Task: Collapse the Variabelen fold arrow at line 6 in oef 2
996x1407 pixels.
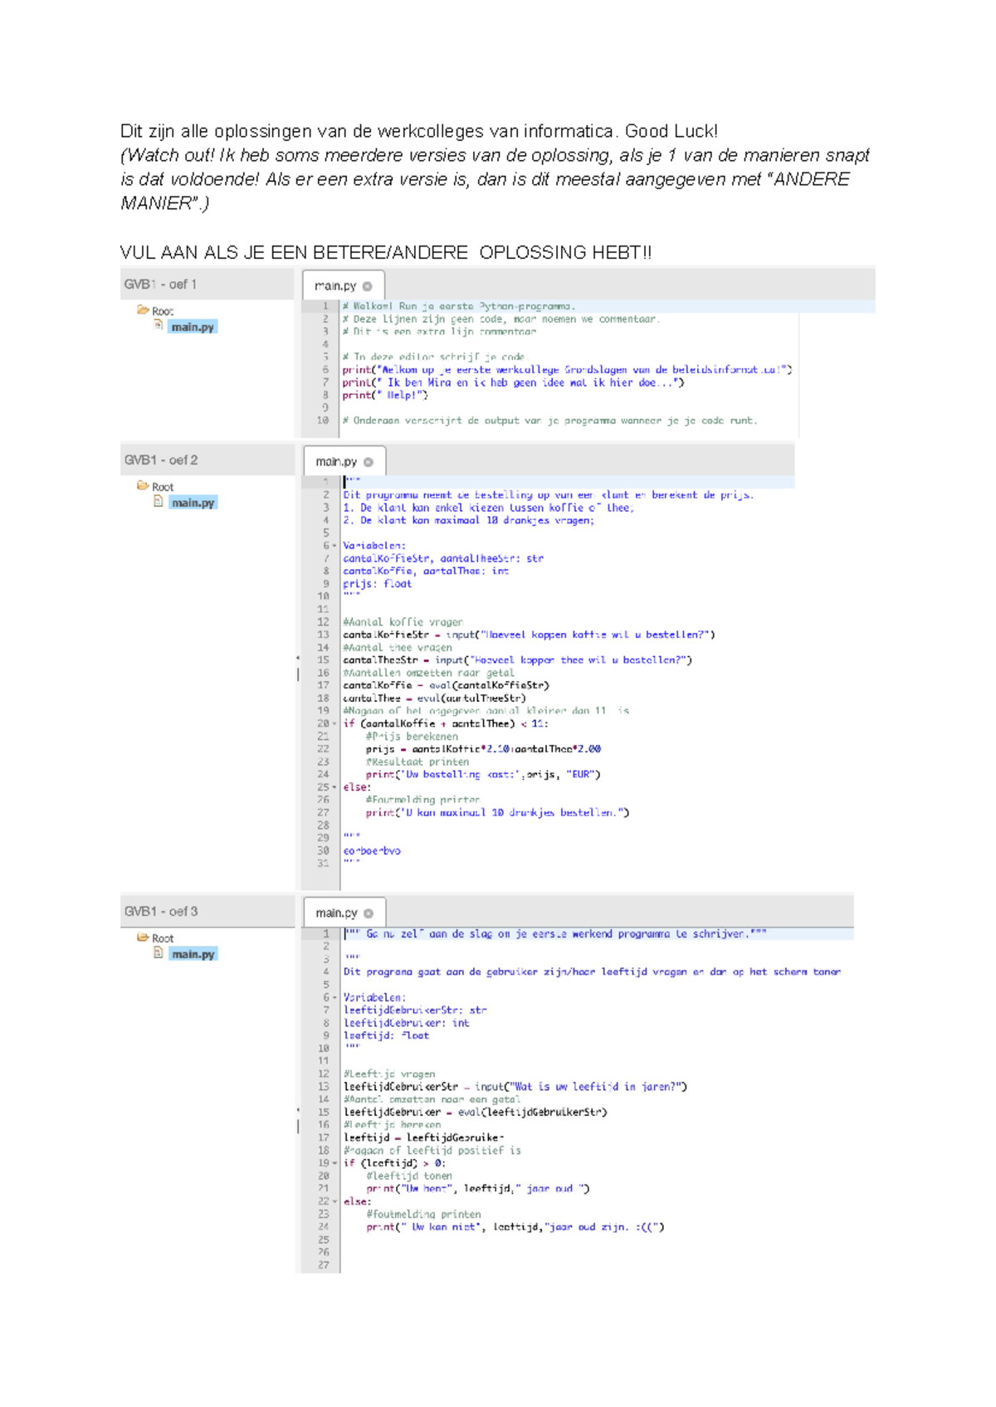Action: click(334, 546)
